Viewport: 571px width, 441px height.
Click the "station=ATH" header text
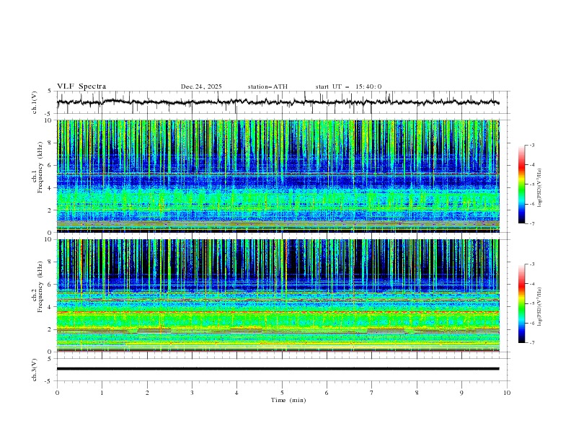coord(267,86)
